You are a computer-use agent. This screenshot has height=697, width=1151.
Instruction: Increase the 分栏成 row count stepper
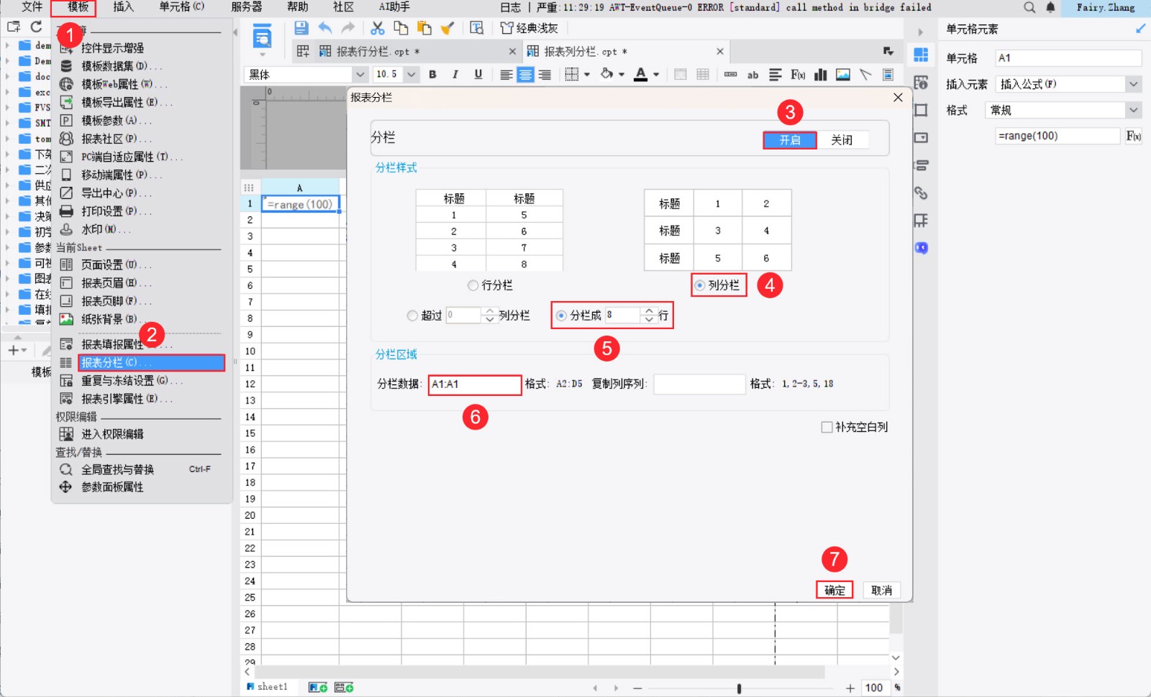point(649,311)
